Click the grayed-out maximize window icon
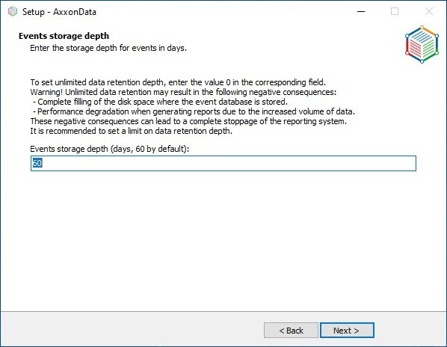447x347 pixels. [395, 11]
